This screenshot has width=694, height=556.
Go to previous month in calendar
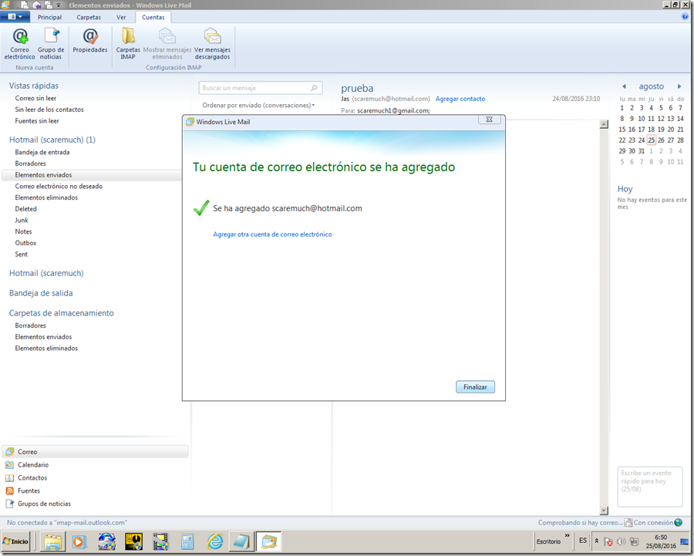(x=624, y=86)
